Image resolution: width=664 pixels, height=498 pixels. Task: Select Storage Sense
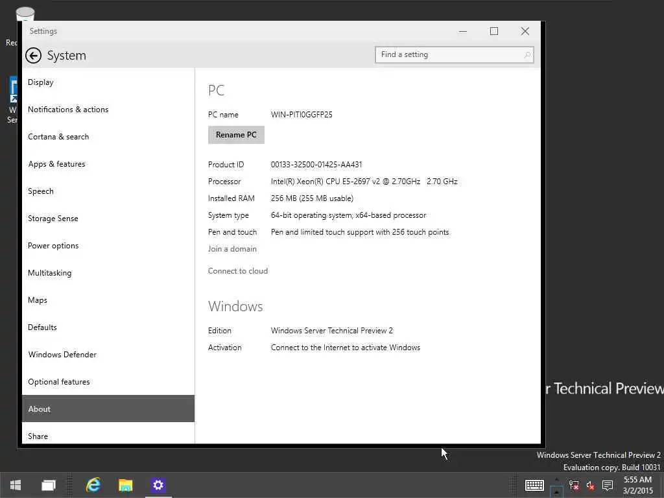click(108, 219)
